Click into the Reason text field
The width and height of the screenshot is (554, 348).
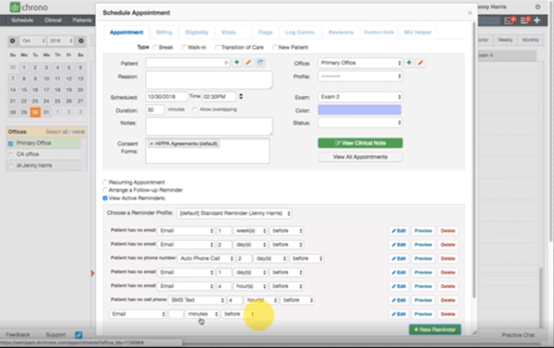tap(209, 79)
